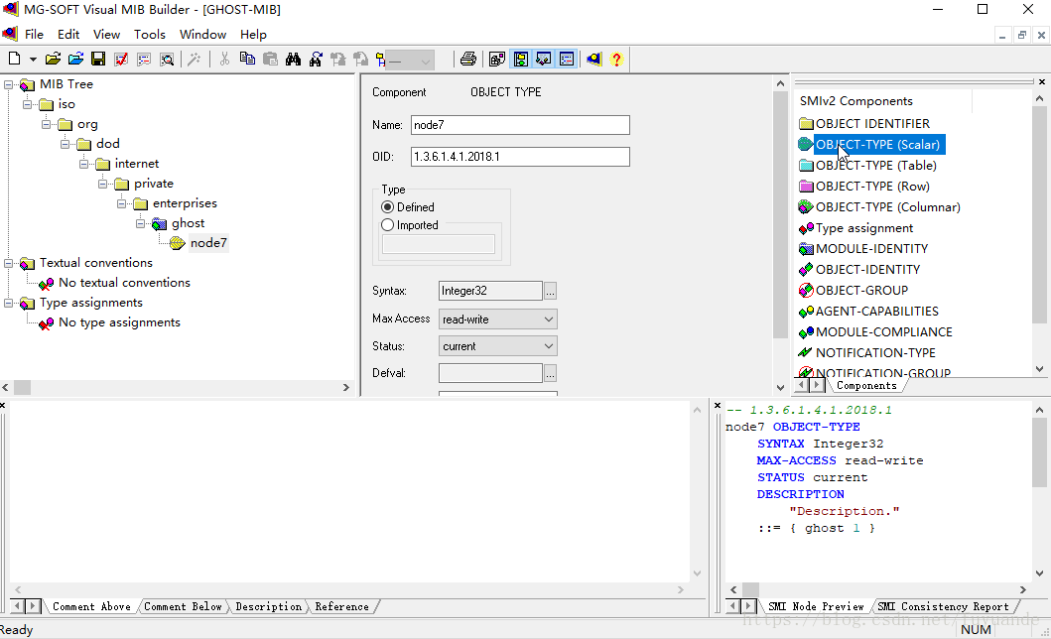Collapse the enterprises tree node

click(x=122, y=203)
